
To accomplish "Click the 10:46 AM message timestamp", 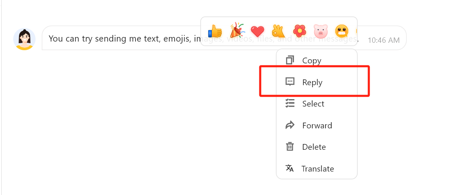I will [384, 40].
